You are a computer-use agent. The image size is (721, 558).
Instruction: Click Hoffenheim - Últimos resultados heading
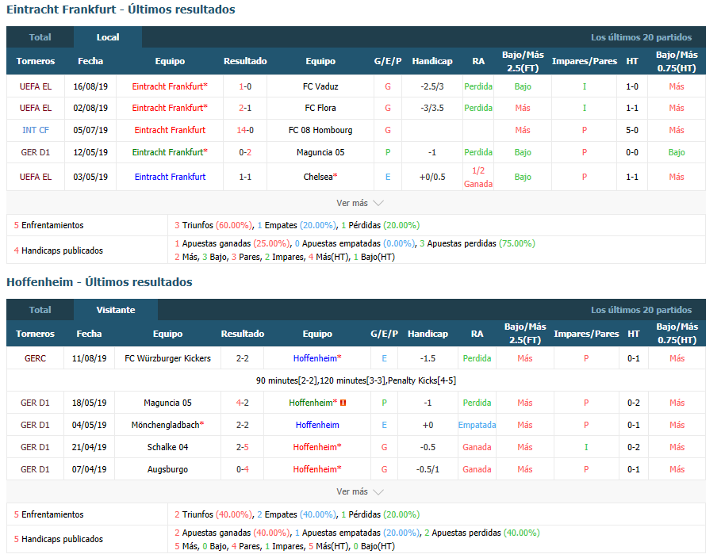click(99, 282)
